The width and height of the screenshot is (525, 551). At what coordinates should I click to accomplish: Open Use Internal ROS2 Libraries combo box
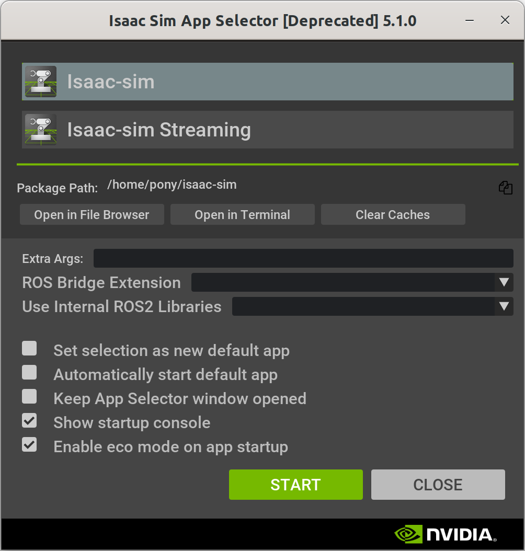pos(372,306)
